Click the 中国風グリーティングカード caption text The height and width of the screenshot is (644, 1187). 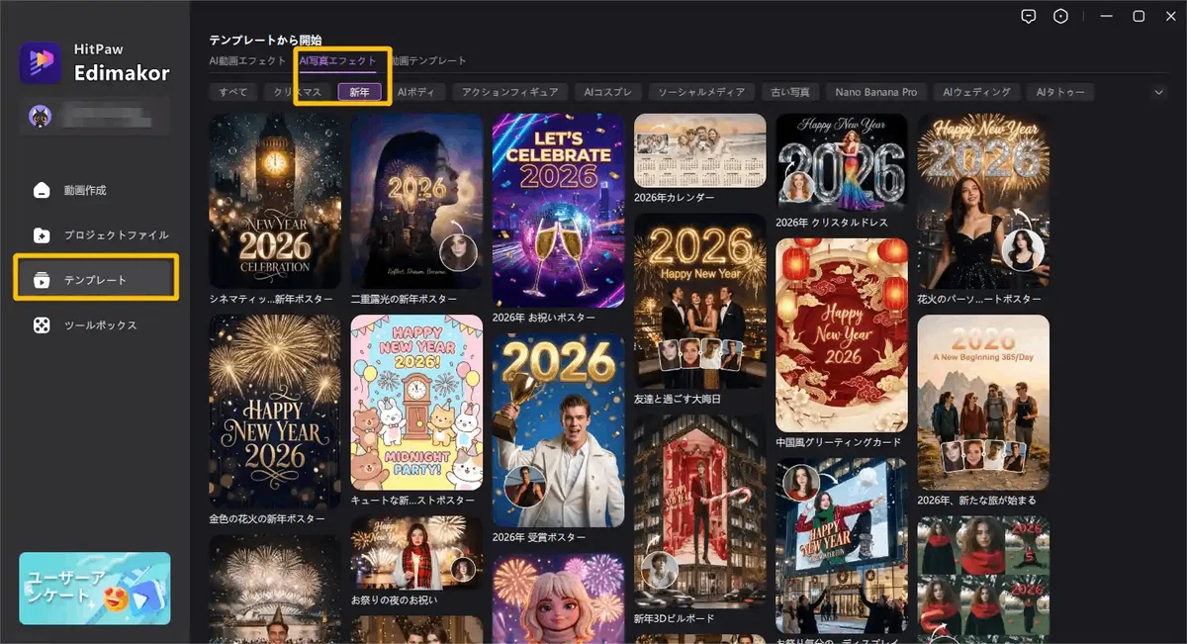839,440
